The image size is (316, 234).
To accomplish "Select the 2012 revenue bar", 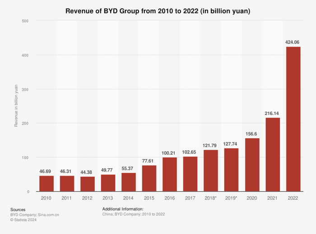I will point(88,184).
